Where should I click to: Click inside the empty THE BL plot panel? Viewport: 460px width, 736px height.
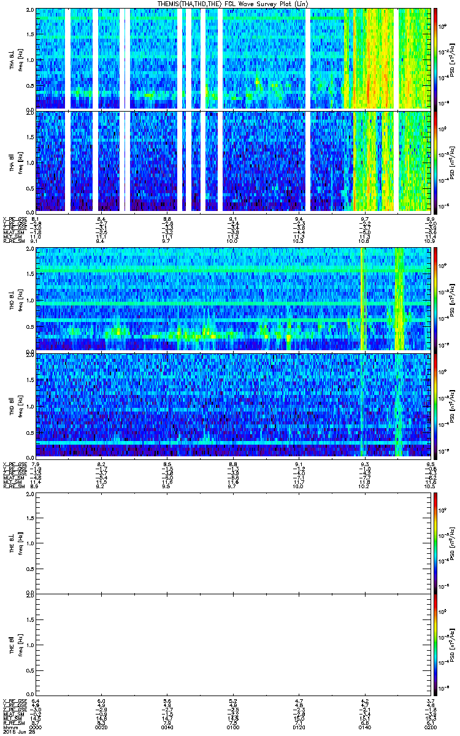(x=233, y=543)
